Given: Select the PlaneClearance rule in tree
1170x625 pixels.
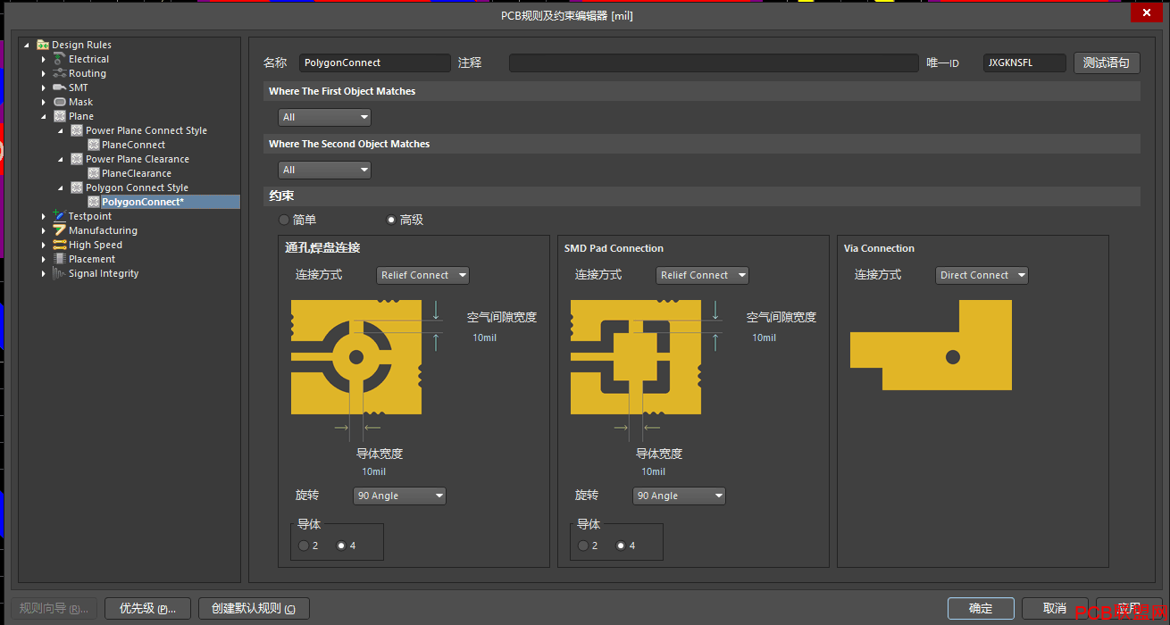Looking at the screenshot, I should (137, 173).
